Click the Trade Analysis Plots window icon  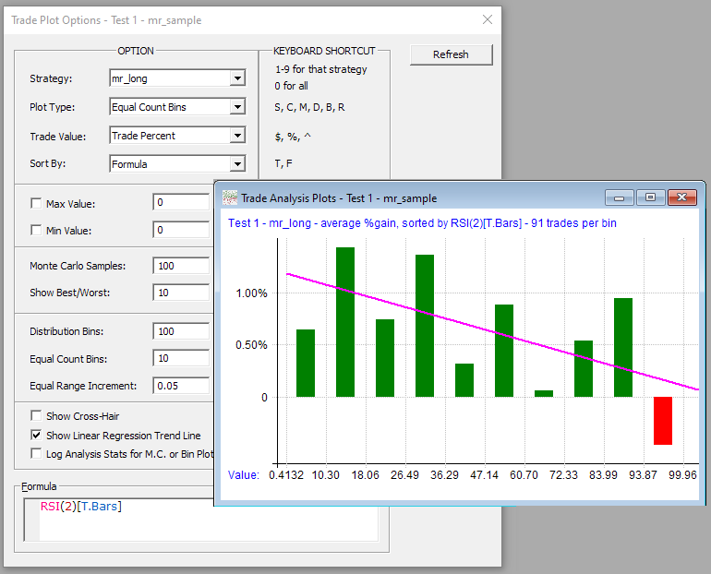point(229,197)
